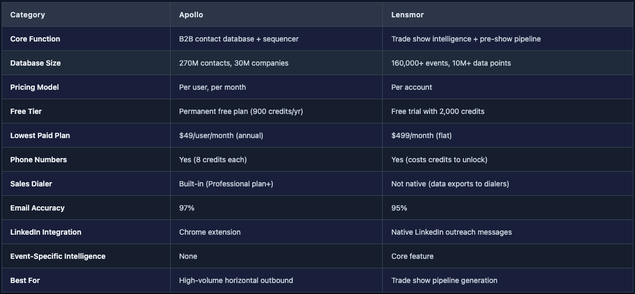Click the Sales Dialer row label
This screenshot has width=635, height=294.
coord(31,184)
